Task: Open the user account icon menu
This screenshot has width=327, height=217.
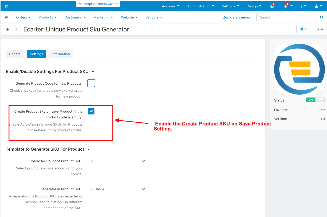Action: (318, 6)
